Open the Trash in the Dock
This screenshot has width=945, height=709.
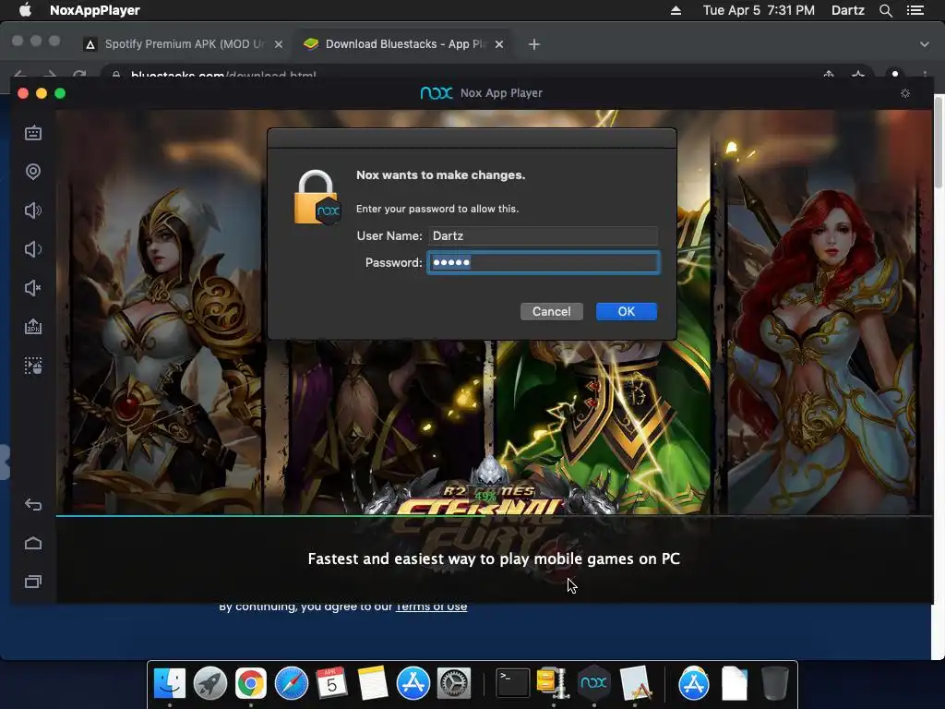775,683
